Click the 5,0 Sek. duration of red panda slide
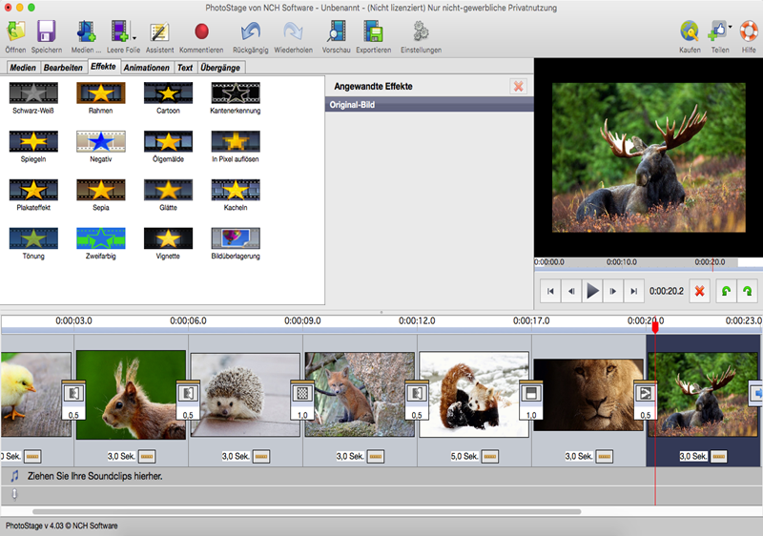Viewport: 763px width, 536px height. pyautogui.click(x=464, y=456)
